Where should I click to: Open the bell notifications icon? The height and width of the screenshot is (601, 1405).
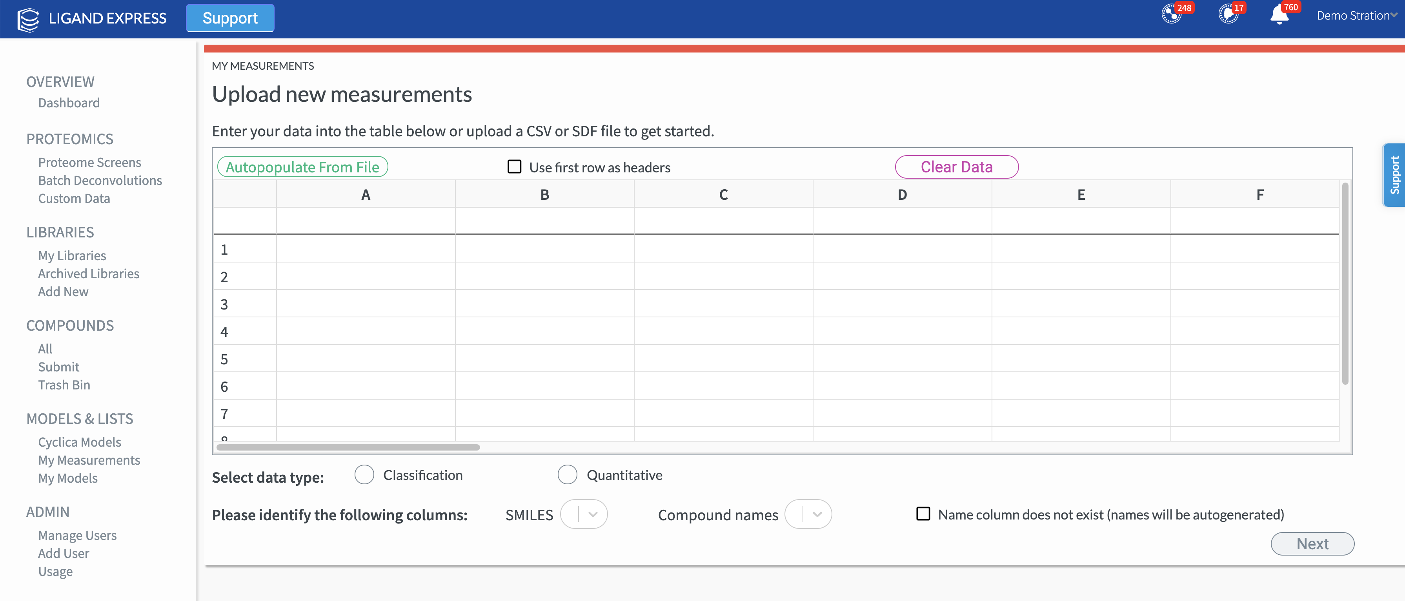tap(1279, 15)
